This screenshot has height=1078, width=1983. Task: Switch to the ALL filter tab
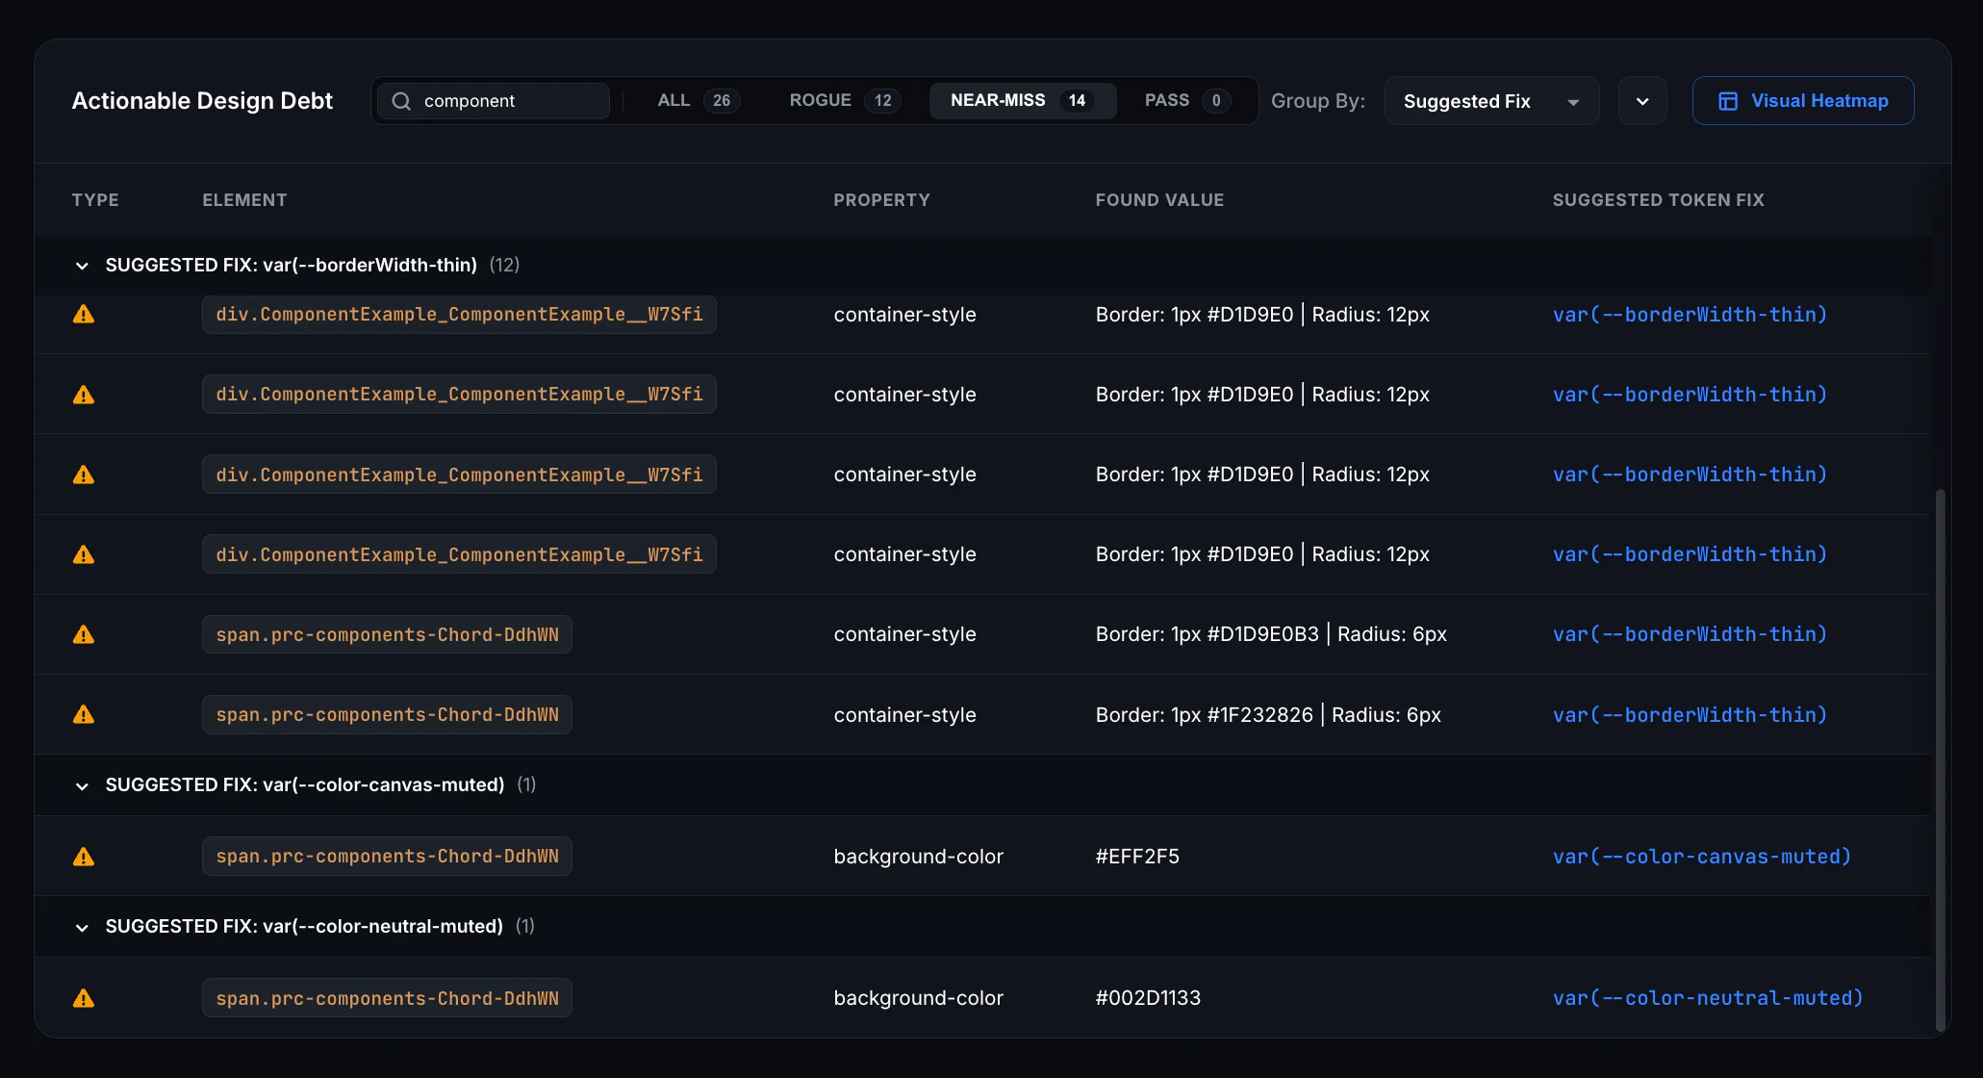(x=699, y=101)
